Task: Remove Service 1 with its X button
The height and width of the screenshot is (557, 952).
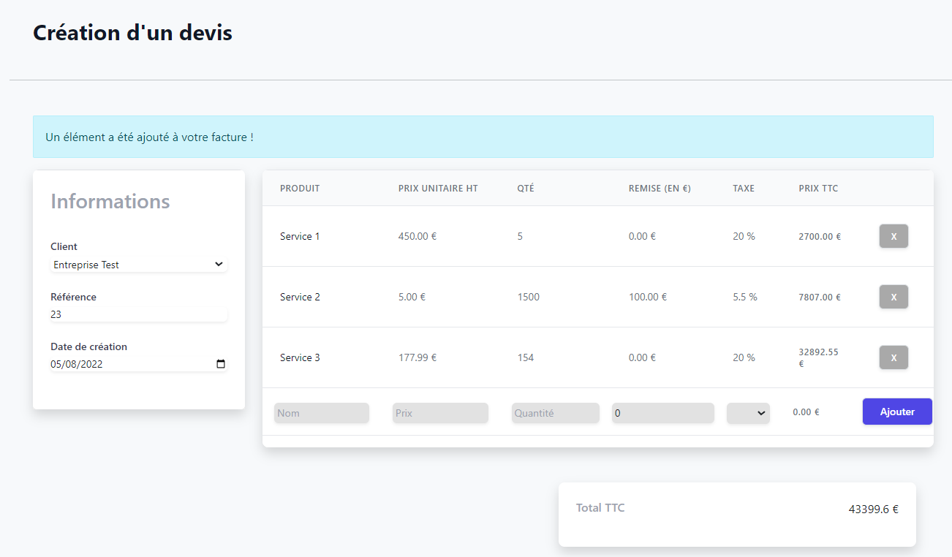Action: tap(893, 235)
